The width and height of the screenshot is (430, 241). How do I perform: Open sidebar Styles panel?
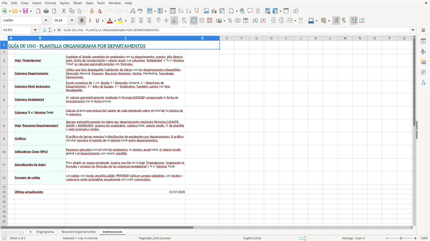(x=423, y=52)
